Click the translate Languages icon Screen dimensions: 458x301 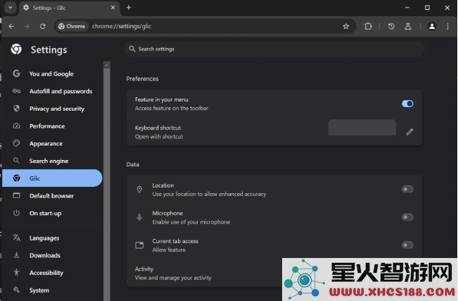[x=16, y=238]
